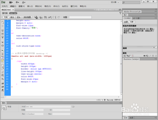Switch to AP 元素 tab

point(136,18)
